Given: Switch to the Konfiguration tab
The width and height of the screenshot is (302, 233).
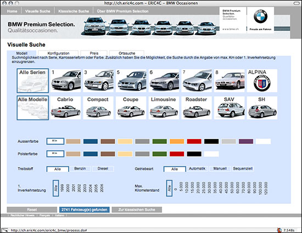Looking at the screenshot, I should click(x=58, y=53).
